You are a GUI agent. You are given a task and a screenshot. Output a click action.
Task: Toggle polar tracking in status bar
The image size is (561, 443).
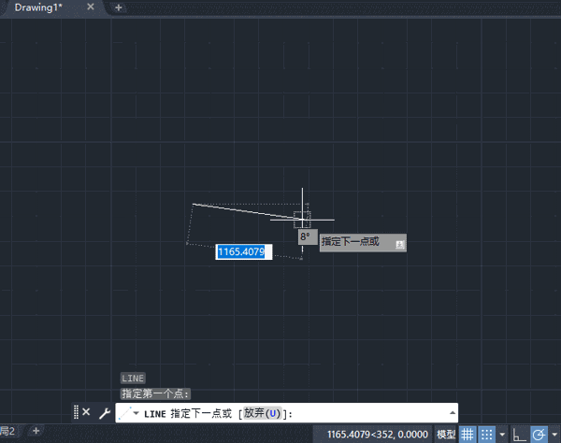pos(539,435)
